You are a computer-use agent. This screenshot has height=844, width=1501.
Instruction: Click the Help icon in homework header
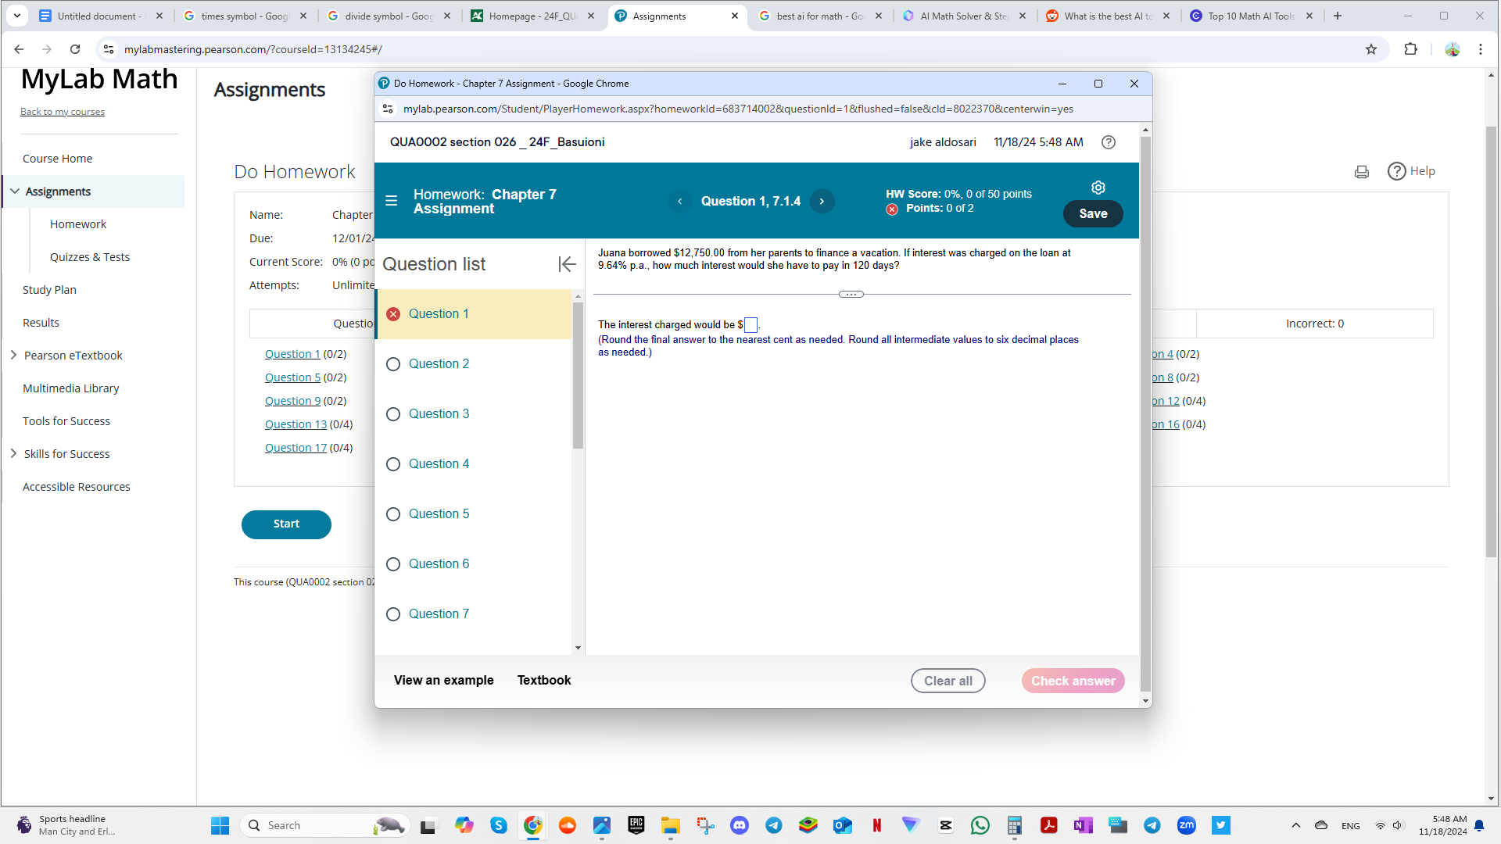(x=1109, y=142)
